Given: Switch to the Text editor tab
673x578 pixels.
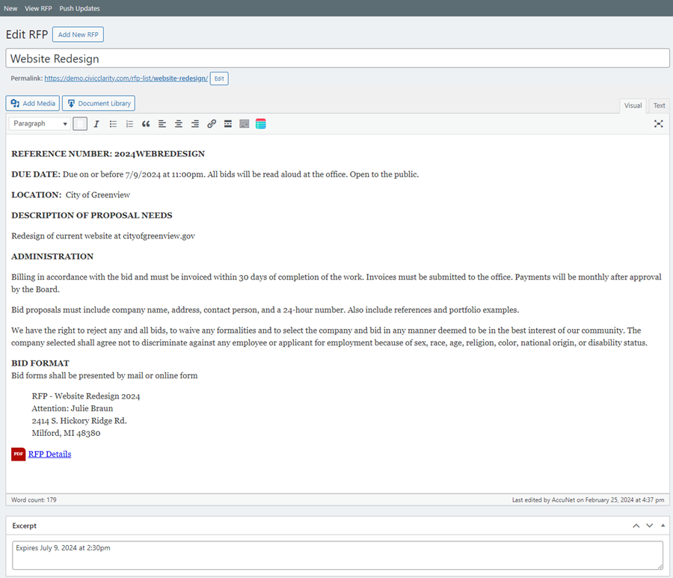Looking at the screenshot, I should coord(659,105).
